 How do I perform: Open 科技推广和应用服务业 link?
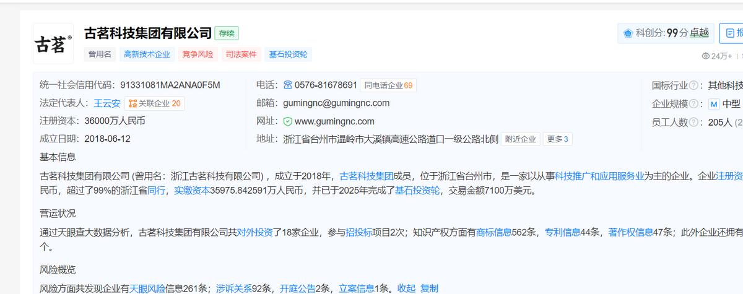click(x=599, y=176)
